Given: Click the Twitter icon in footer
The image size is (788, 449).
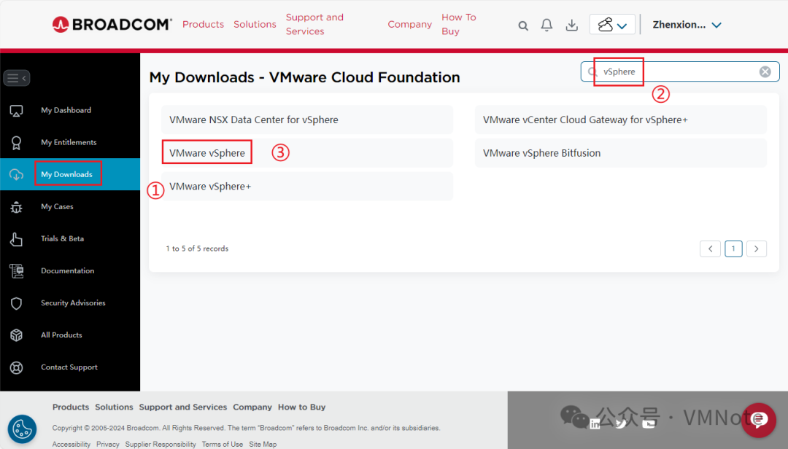Looking at the screenshot, I should coord(621,424).
